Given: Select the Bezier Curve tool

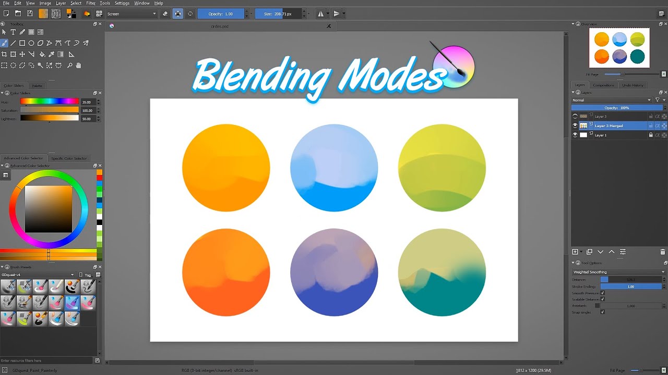Looking at the screenshot, I should coord(58,43).
